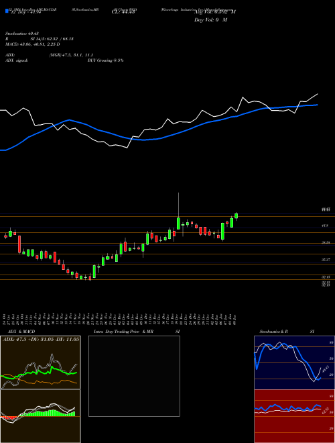Click the 'CL: 44.43' closing price label
Screen dimensions: 335x443
(124, 12)
